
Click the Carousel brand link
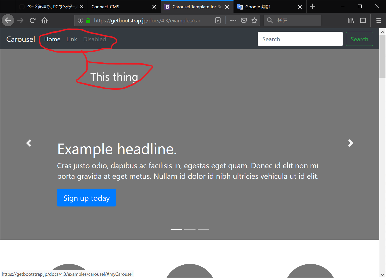click(x=20, y=39)
